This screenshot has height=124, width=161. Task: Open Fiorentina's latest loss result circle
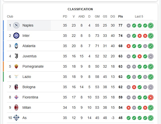click(151, 97)
